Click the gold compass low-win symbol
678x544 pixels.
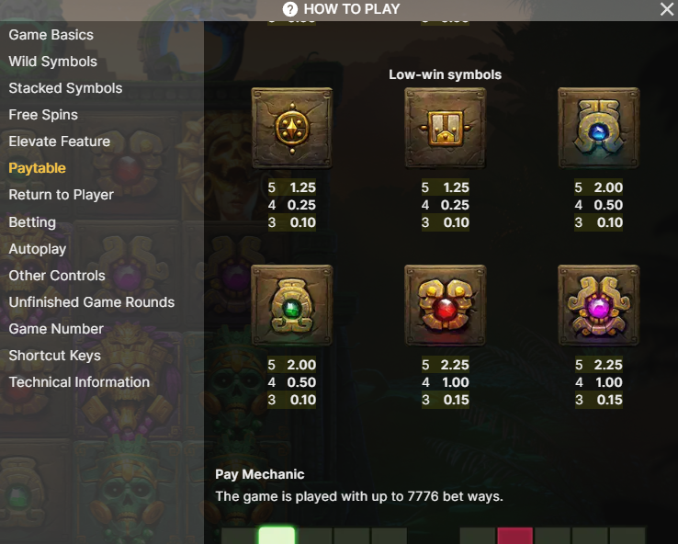(x=292, y=128)
